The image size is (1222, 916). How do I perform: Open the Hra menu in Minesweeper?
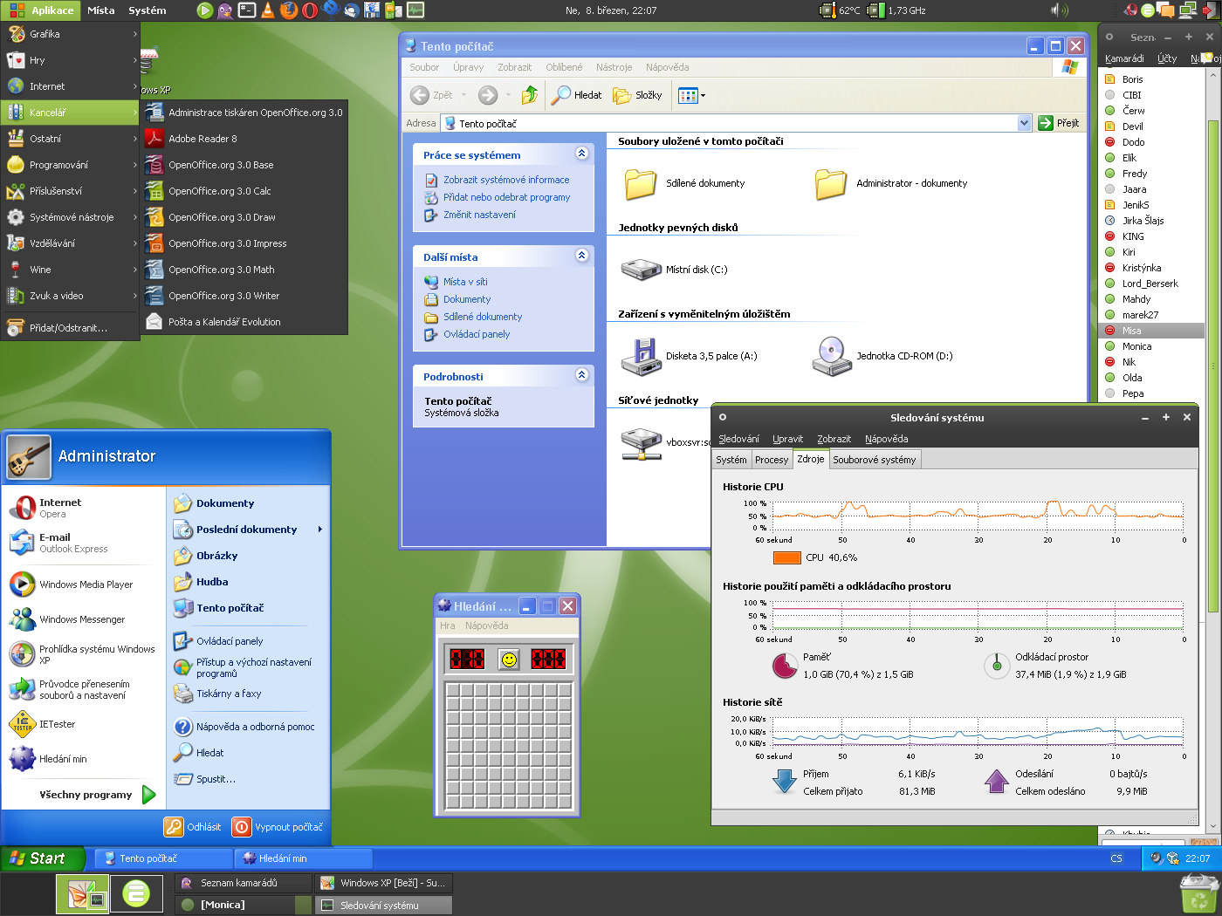[448, 625]
